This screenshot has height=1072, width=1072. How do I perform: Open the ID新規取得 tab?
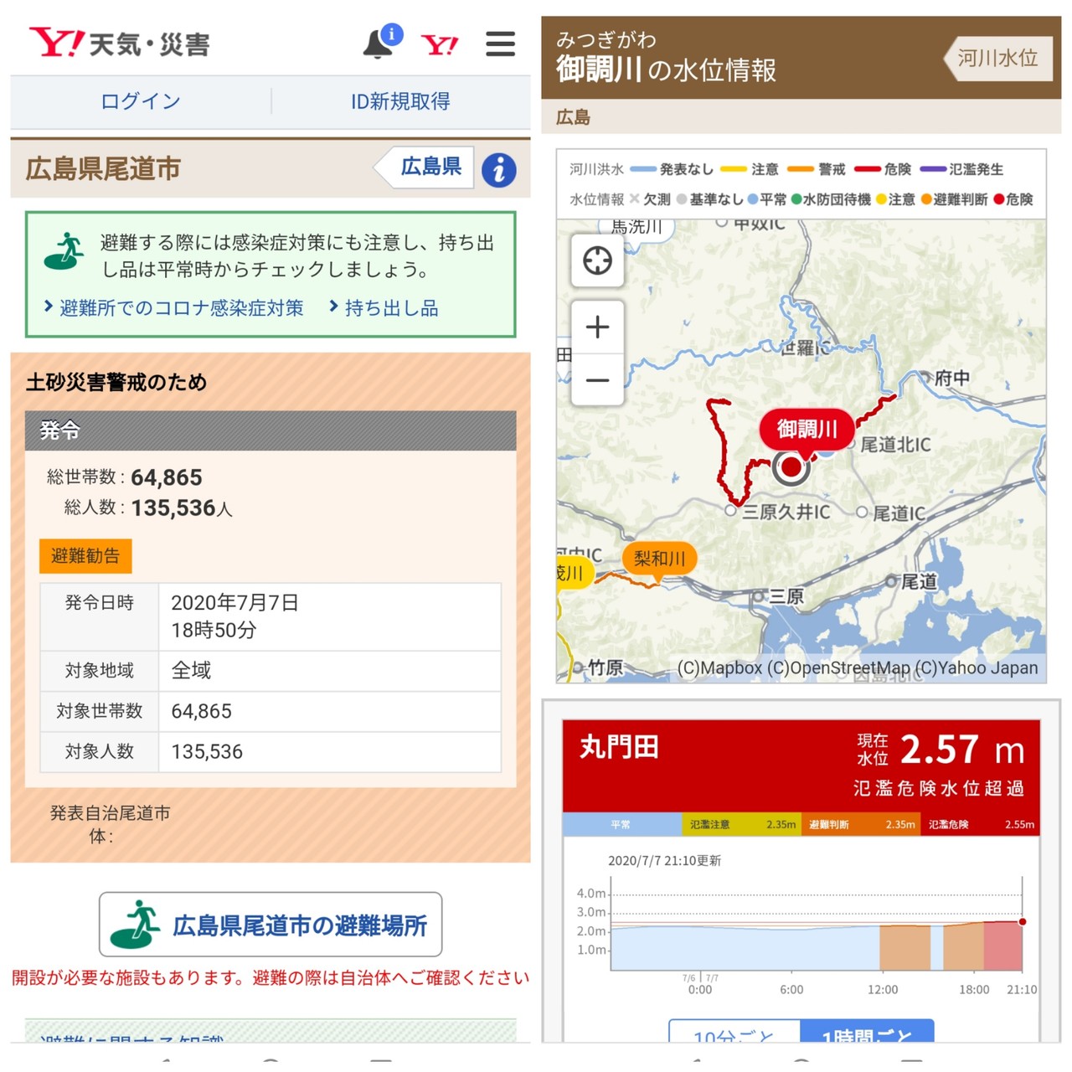[400, 101]
